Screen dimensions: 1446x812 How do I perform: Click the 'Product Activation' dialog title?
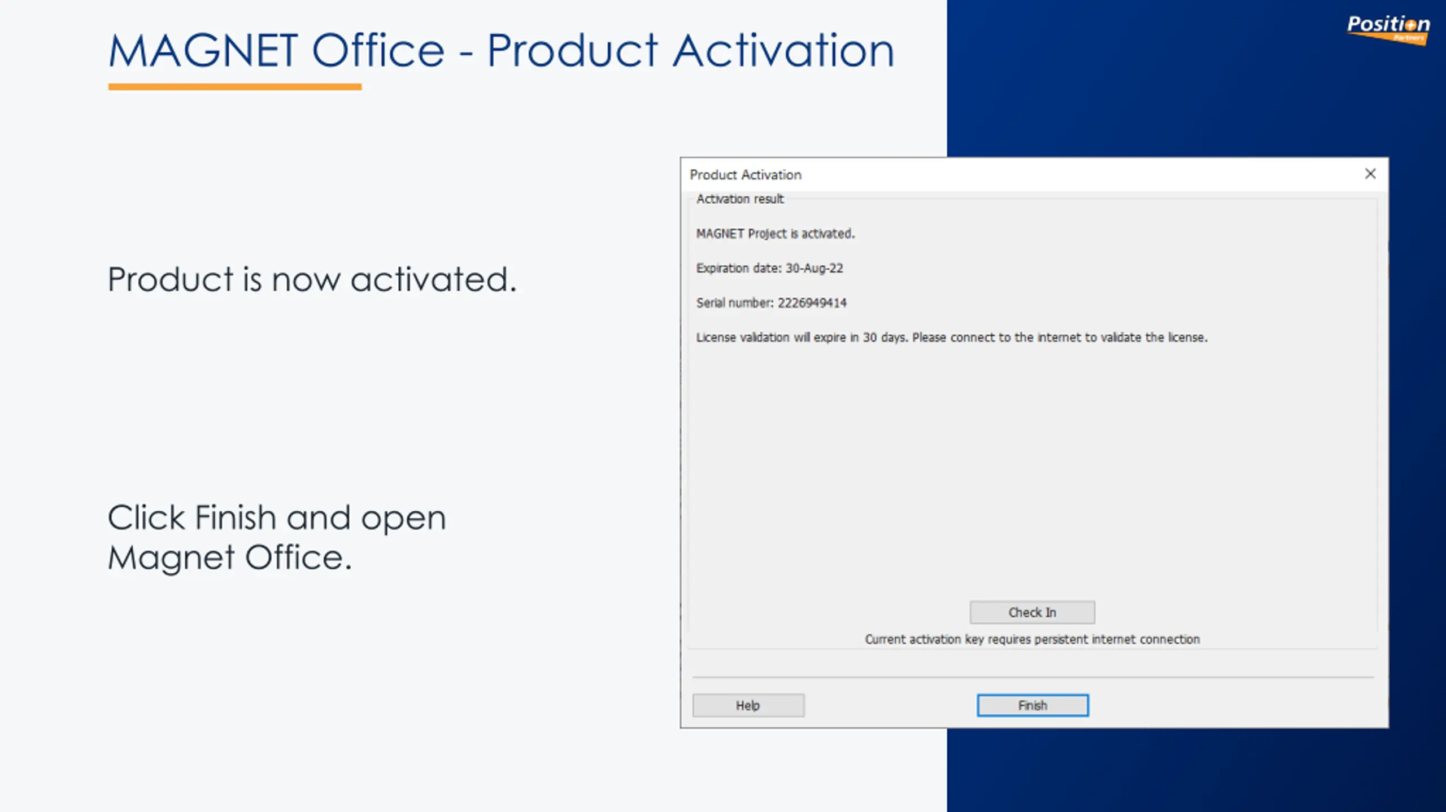coord(746,175)
